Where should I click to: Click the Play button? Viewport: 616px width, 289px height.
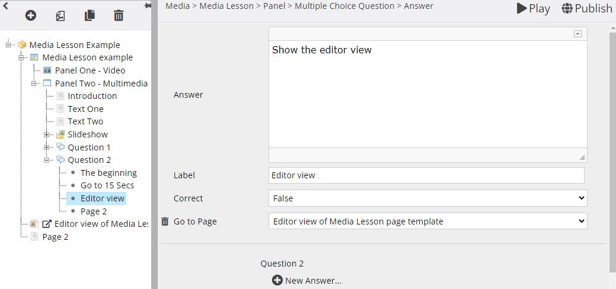[x=533, y=8]
